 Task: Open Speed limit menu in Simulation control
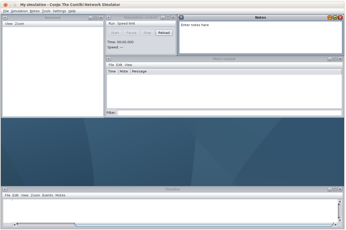tap(126, 24)
